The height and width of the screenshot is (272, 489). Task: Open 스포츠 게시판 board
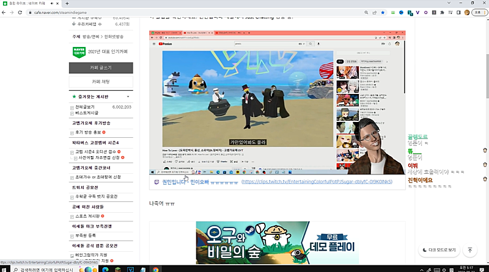[87, 216]
